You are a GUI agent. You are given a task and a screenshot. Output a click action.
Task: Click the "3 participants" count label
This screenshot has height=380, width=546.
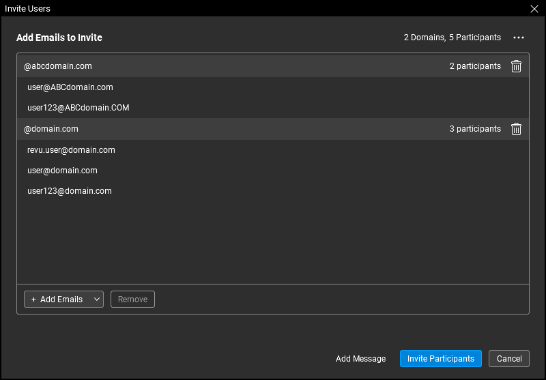(x=475, y=129)
